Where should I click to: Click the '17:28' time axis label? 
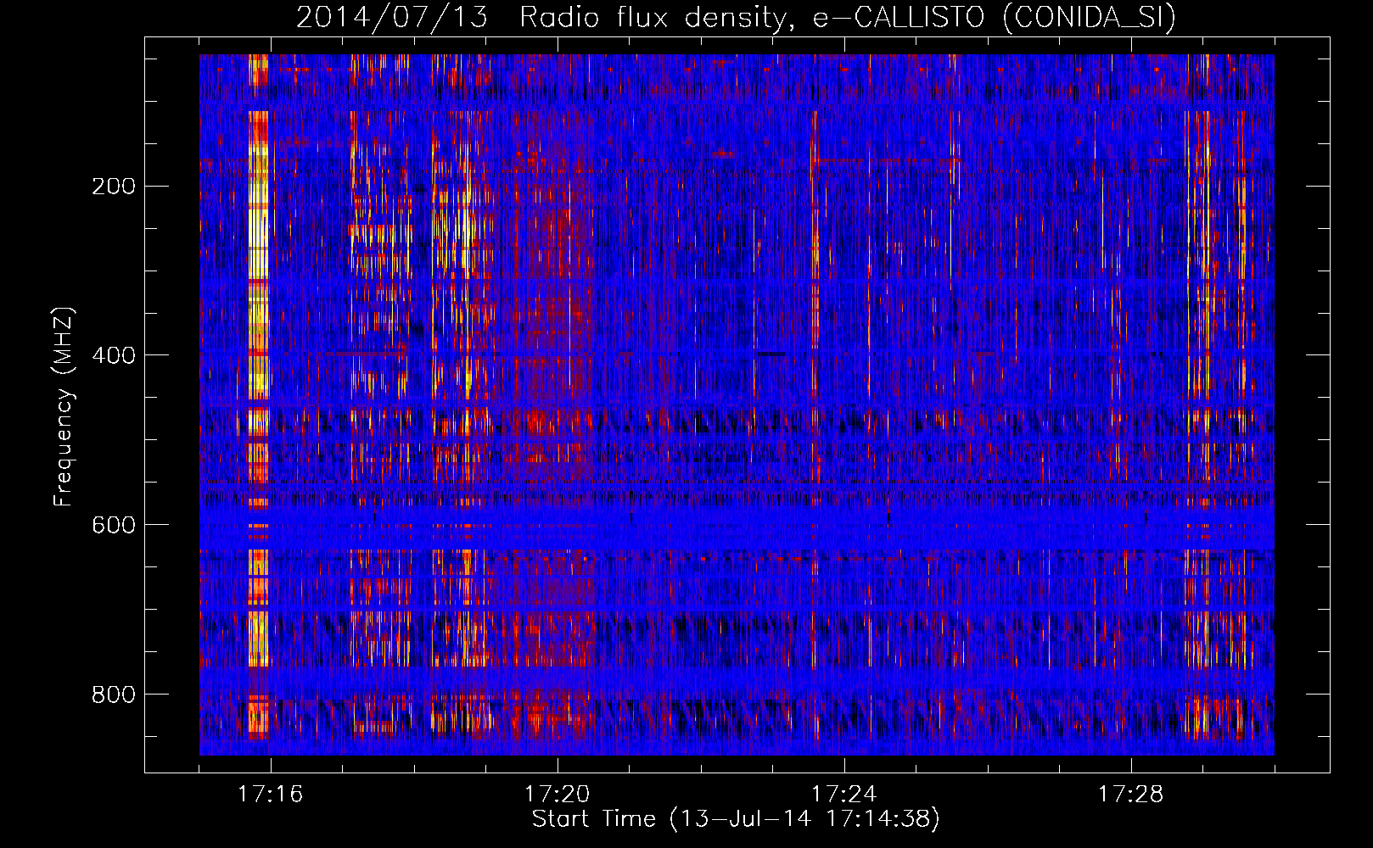pos(1130,795)
